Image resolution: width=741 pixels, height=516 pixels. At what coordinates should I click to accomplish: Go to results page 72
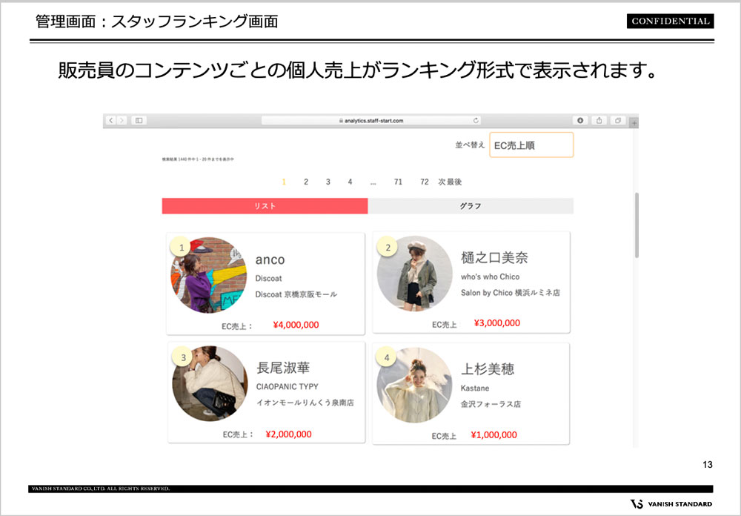425,182
